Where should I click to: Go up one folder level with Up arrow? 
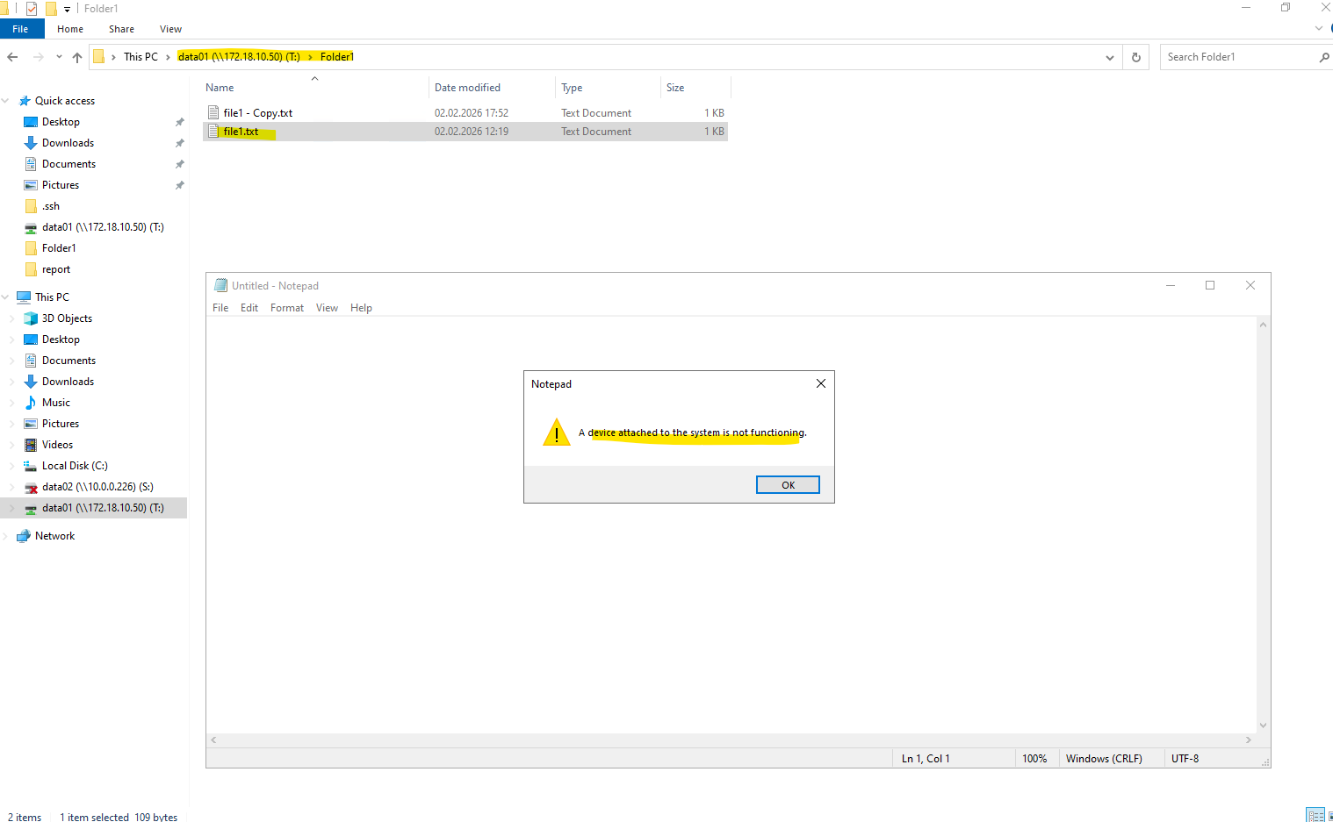click(77, 57)
